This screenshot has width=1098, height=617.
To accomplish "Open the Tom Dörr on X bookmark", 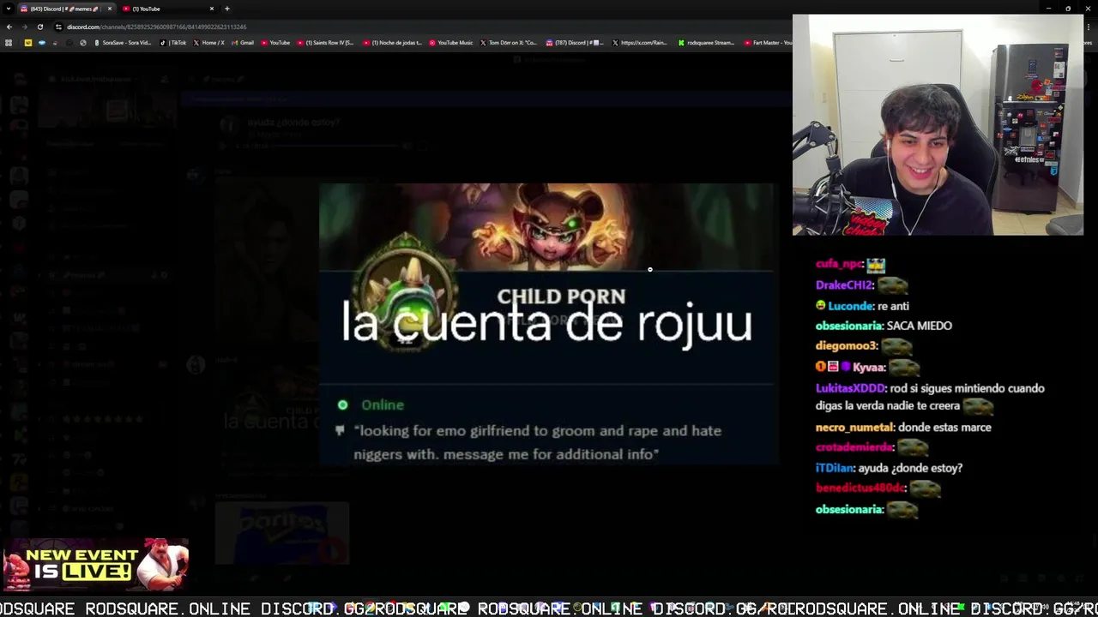I will 509,43.
